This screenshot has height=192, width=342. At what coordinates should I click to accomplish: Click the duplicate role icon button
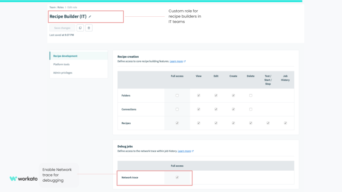(80, 28)
